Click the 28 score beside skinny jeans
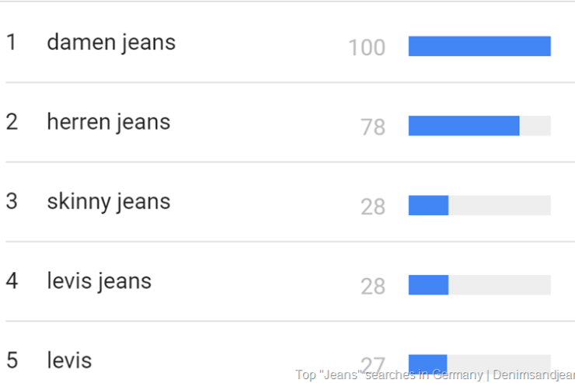 pyautogui.click(x=373, y=207)
